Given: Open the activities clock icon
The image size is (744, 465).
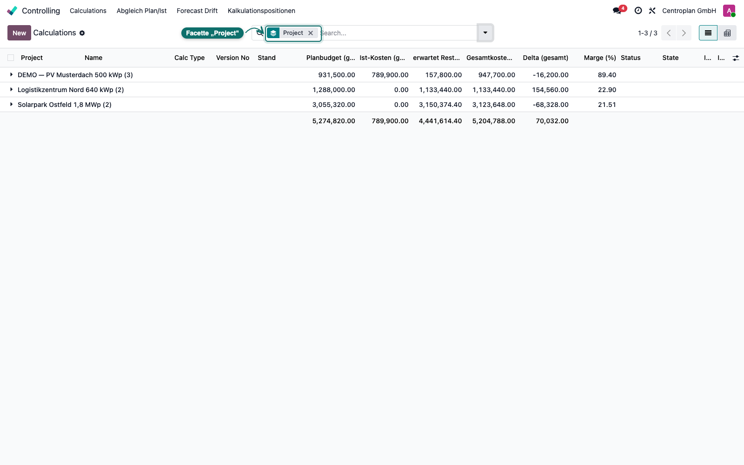Looking at the screenshot, I should point(638,11).
